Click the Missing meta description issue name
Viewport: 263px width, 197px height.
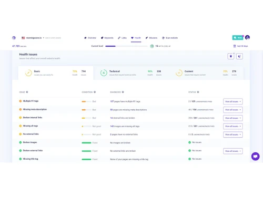point(35,109)
